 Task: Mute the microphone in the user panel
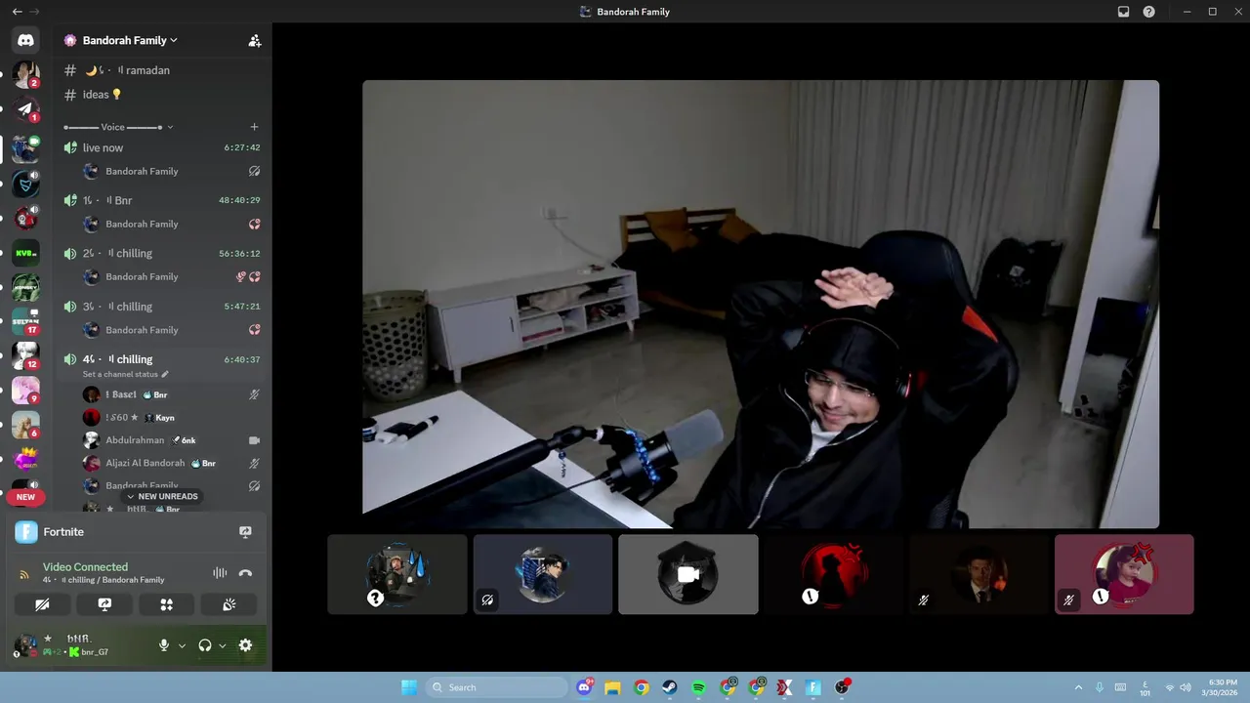pyautogui.click(x=164, y=645)
